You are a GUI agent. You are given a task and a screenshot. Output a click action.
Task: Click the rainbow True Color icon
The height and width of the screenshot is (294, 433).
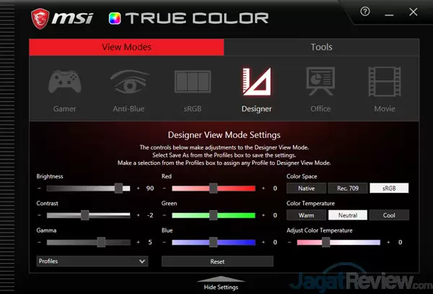click(x=115, y=19)
